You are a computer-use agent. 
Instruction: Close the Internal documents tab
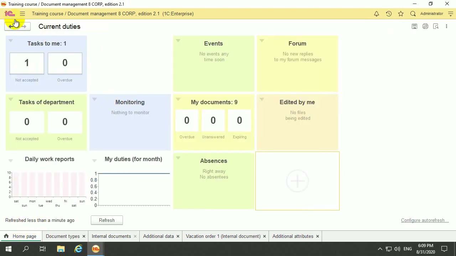[x=135, y=236]
